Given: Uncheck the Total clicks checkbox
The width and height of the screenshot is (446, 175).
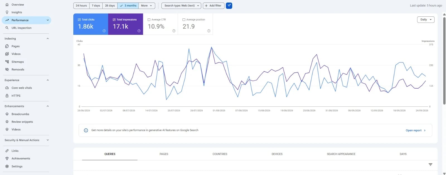Looking at the screenshot, I should [x=79, y=20].
